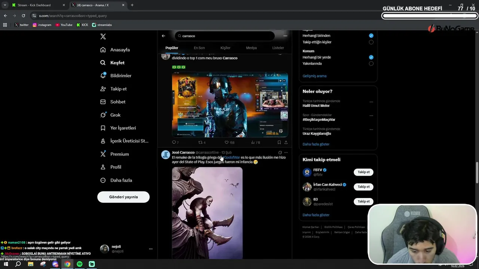Open the Keşfet explore page
Viewport: 479px width, 269px height.
tap(113, 63)
